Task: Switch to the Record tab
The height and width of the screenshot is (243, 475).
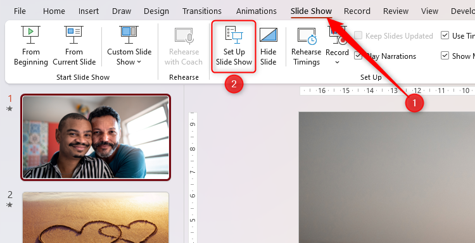Action: 357,11
